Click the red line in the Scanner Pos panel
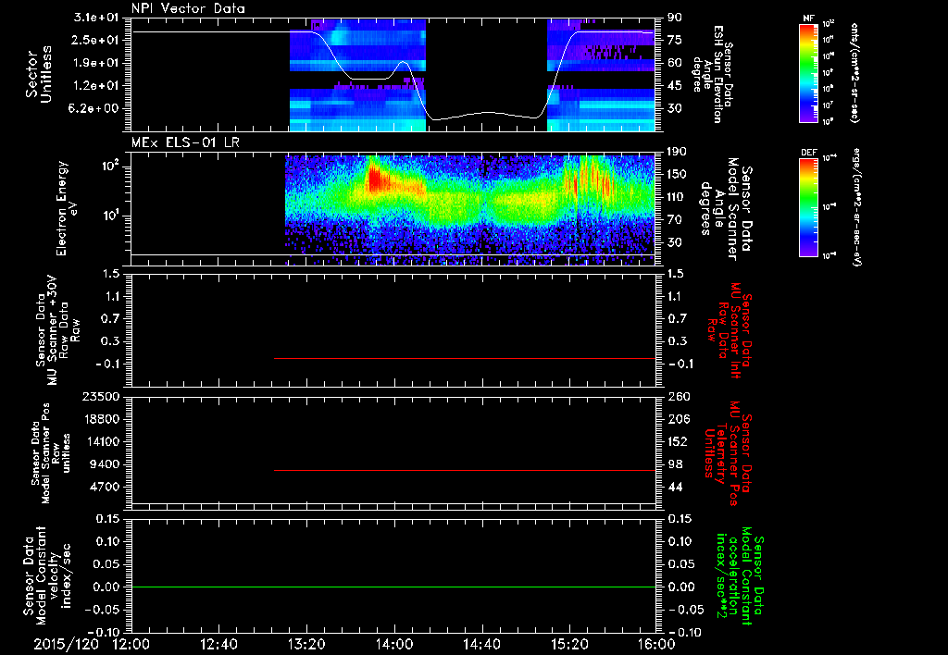948x655 pixels. pos(465,470)
